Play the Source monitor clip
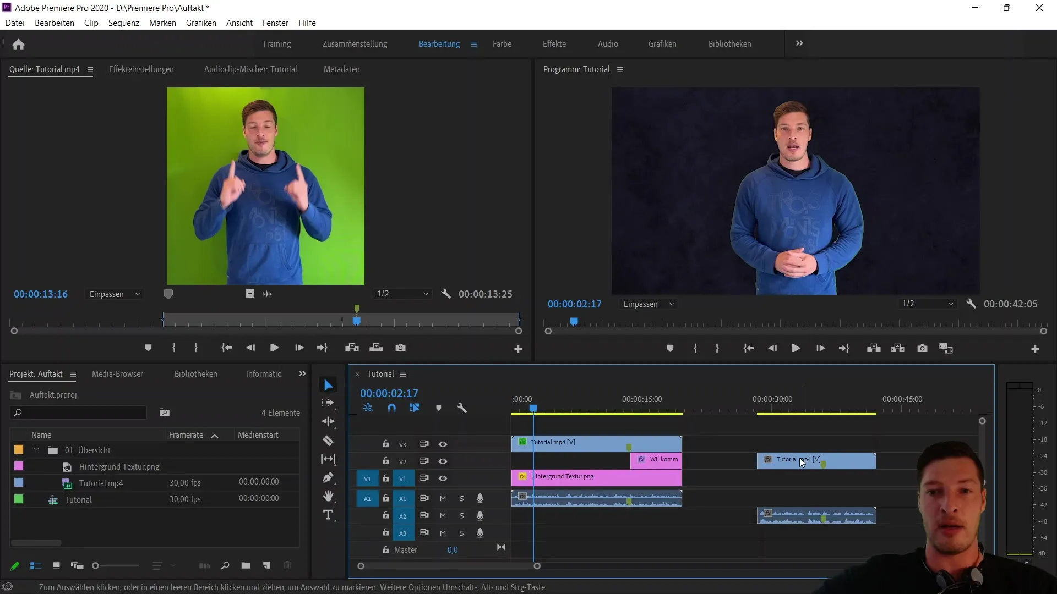1057x594 pixels. pos(274,348)
